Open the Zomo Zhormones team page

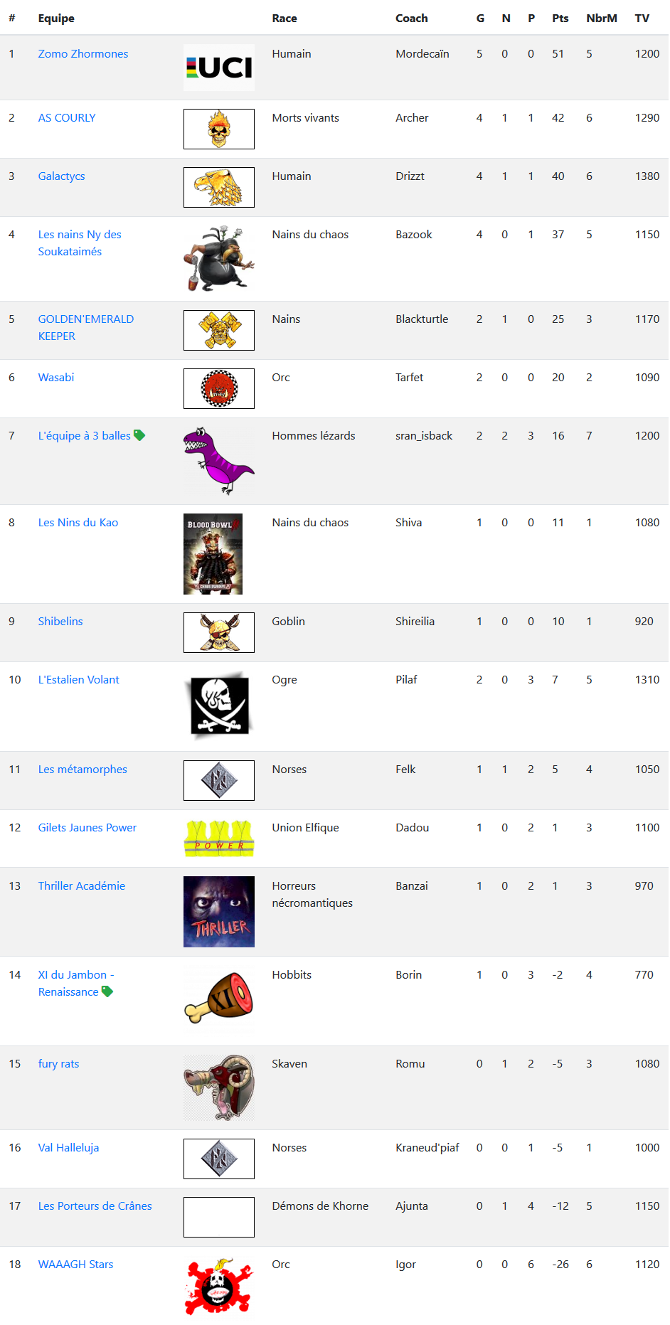tap(83, 54)
